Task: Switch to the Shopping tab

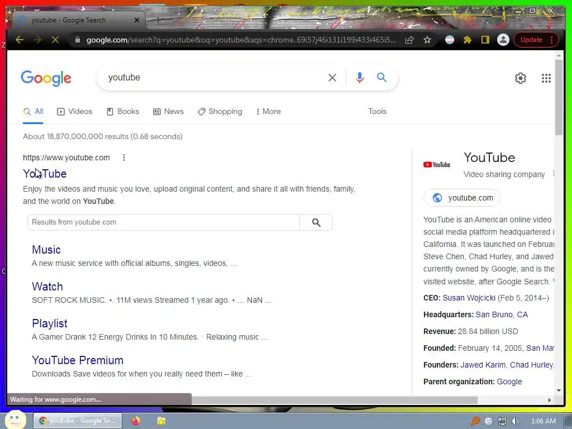Action: 220,112
